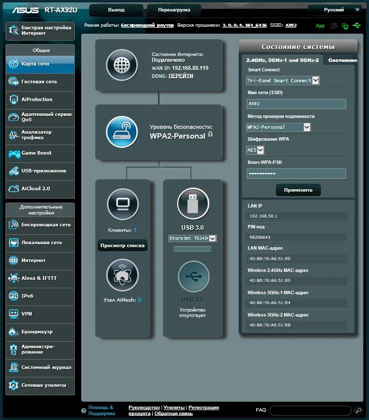This screenshot has height=420, width=369.
Task: Open Гостевая сеть page
Action: pyautogui.click(x=40, y=82)
